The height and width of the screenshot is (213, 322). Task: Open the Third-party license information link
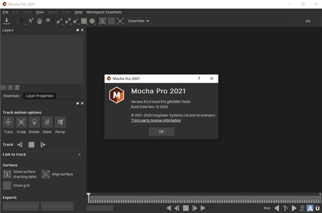pyautogui.click(x=156, y=120)
